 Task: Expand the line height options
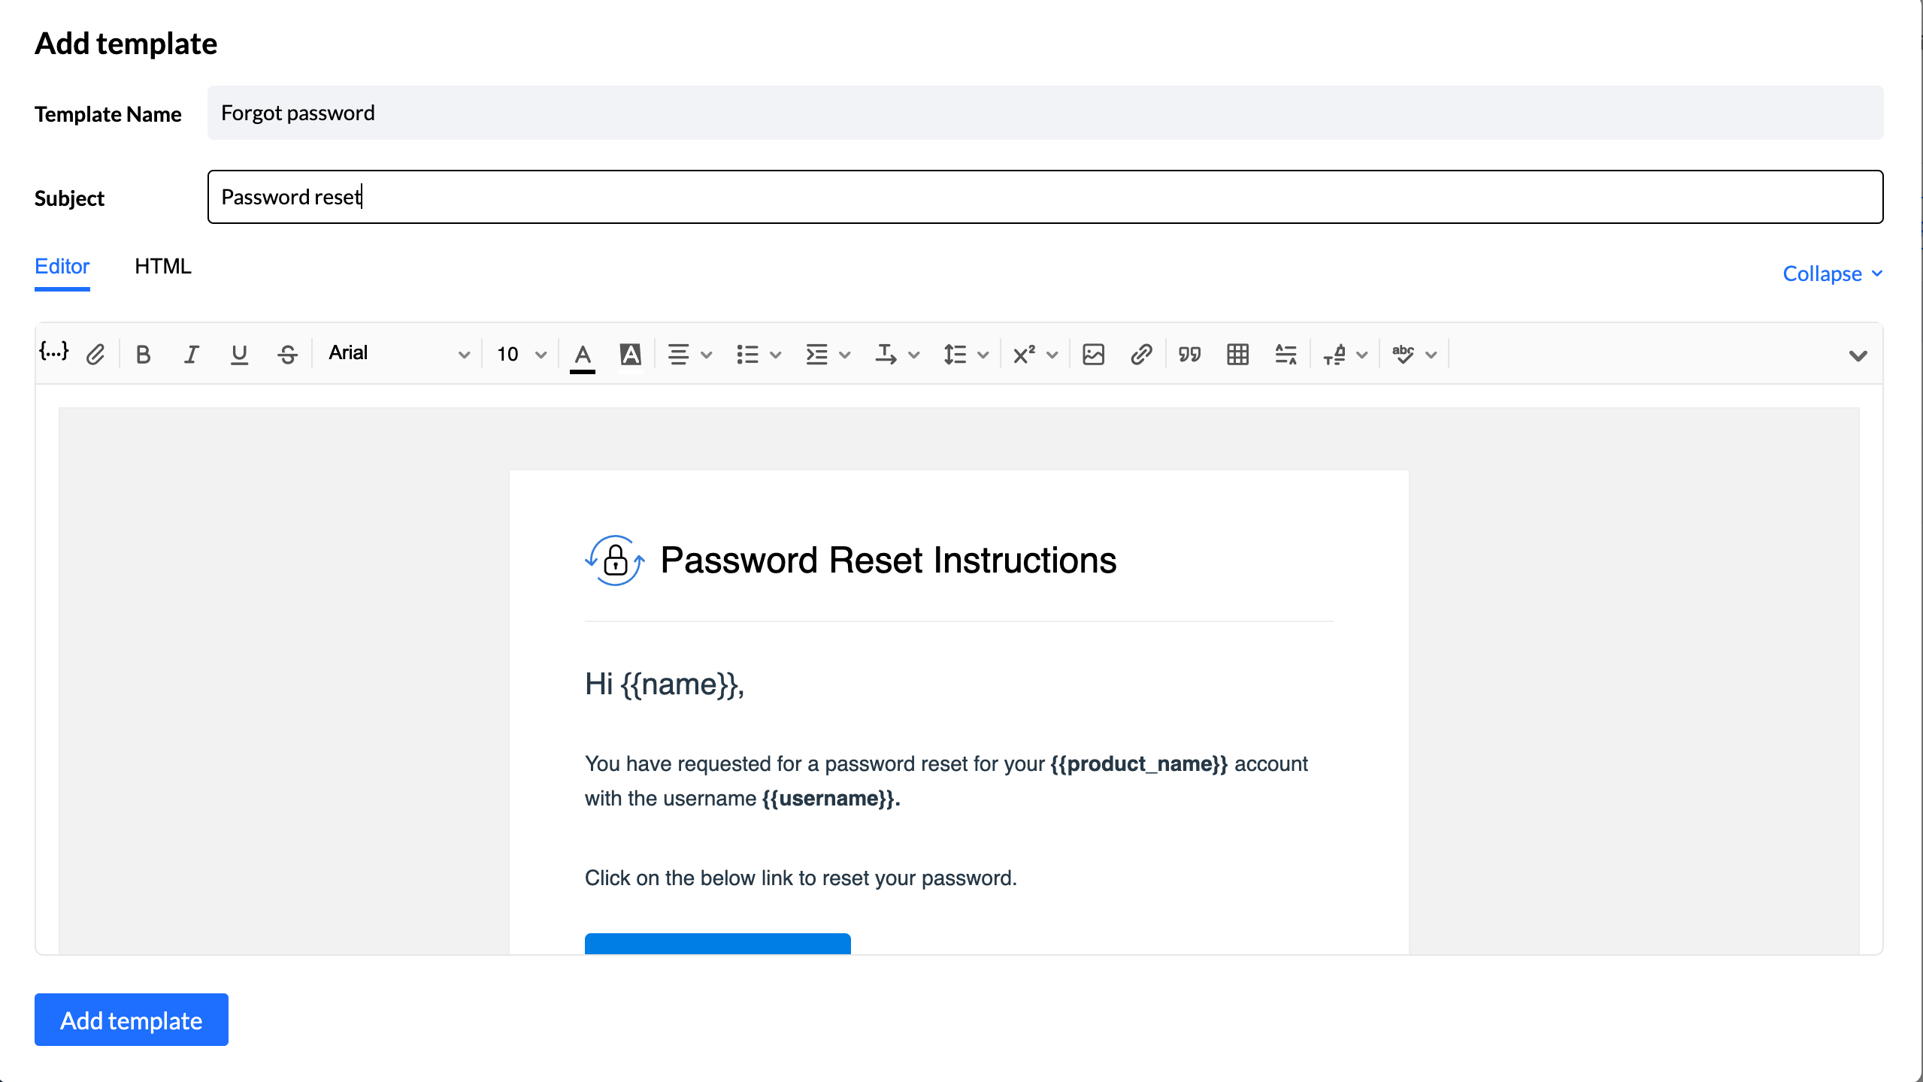coord(963,353)
